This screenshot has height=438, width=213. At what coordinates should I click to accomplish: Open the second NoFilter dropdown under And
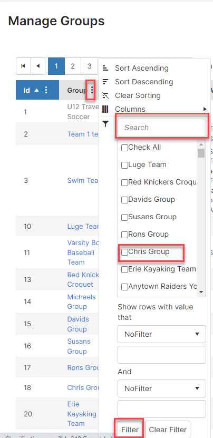162,388
